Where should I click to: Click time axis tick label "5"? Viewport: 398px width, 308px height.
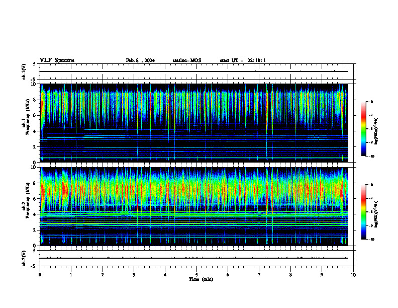[x=196, y=275]
